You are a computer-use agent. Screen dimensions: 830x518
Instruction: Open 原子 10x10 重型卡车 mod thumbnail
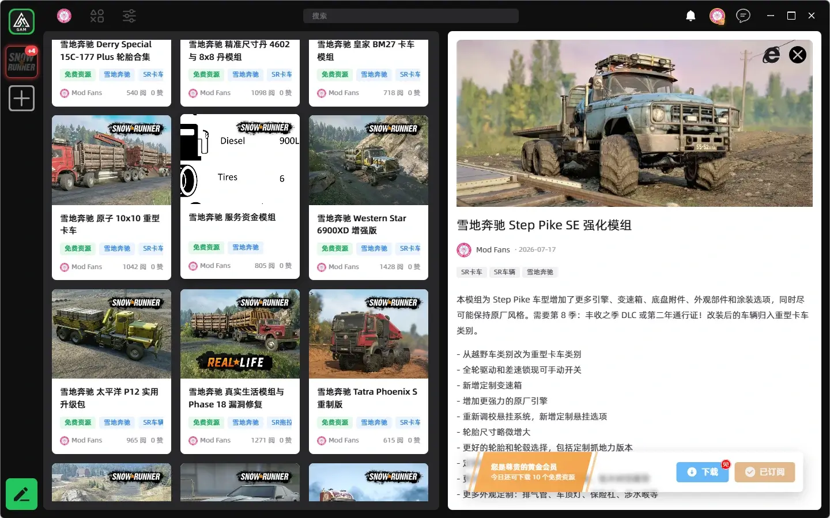111,160
